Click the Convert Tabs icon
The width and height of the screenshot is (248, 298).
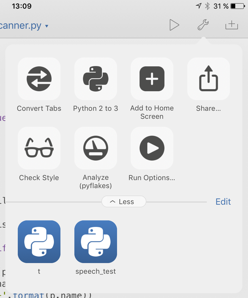point(39,79)
